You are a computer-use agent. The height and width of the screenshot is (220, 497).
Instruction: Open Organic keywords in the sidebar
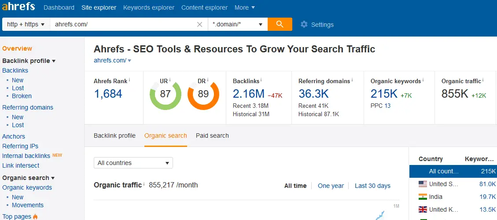point(27,188)
